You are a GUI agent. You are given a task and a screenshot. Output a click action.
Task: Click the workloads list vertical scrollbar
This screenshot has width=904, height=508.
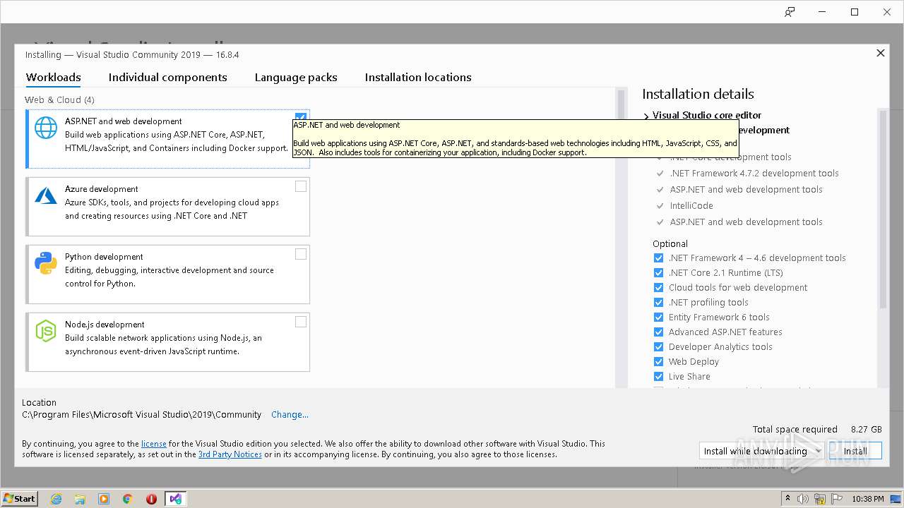pyautogui.click(x=621, y=238)
